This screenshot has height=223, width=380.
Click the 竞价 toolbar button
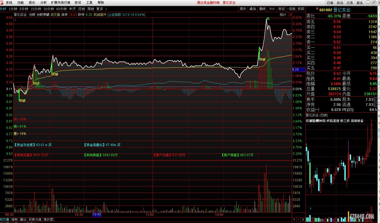tap(243, 9)
